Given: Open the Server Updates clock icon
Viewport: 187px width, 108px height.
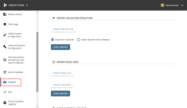Looking at the screenshot, I should 5,72.
